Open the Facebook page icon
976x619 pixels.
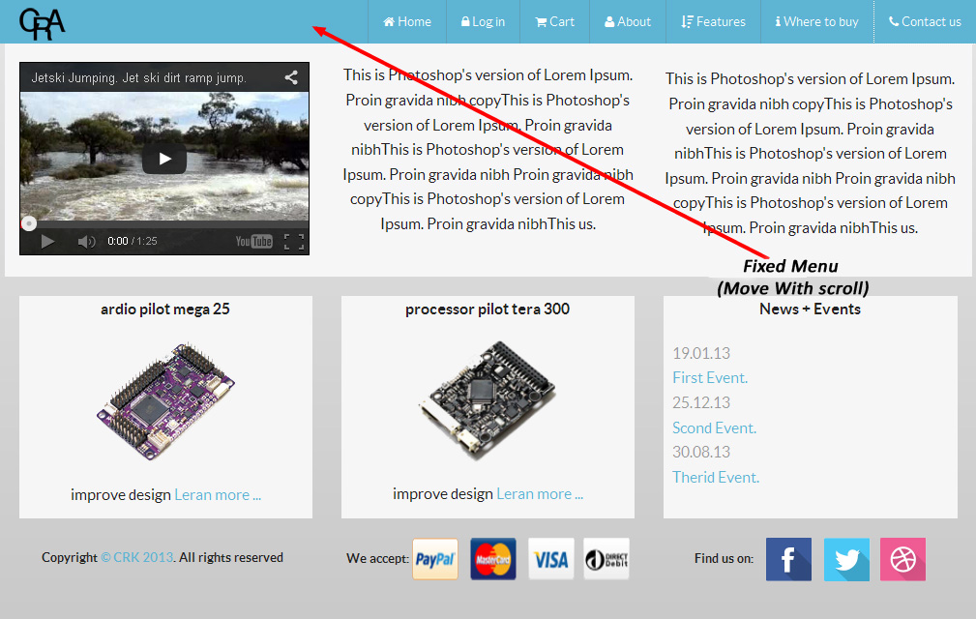click(x=788, y=559)
